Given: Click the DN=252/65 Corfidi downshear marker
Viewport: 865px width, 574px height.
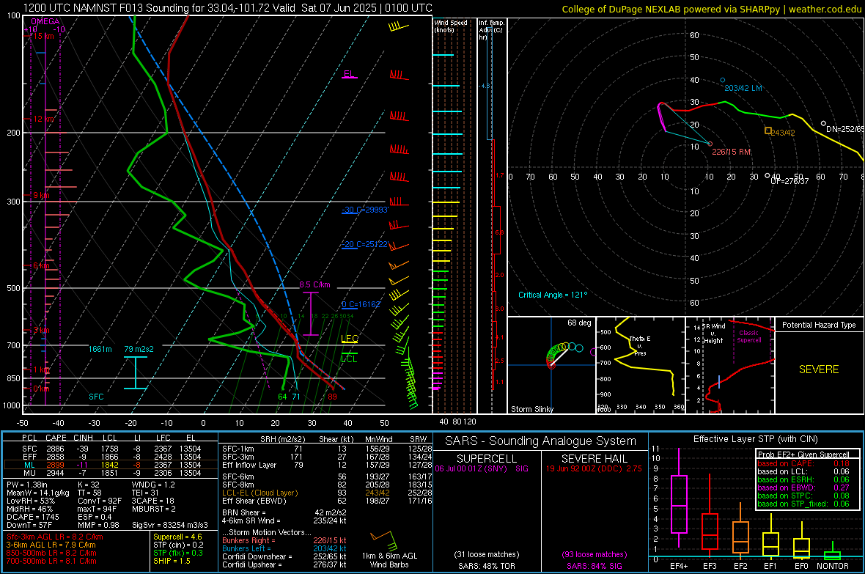Looking at the screenshot, I should 824,124.
